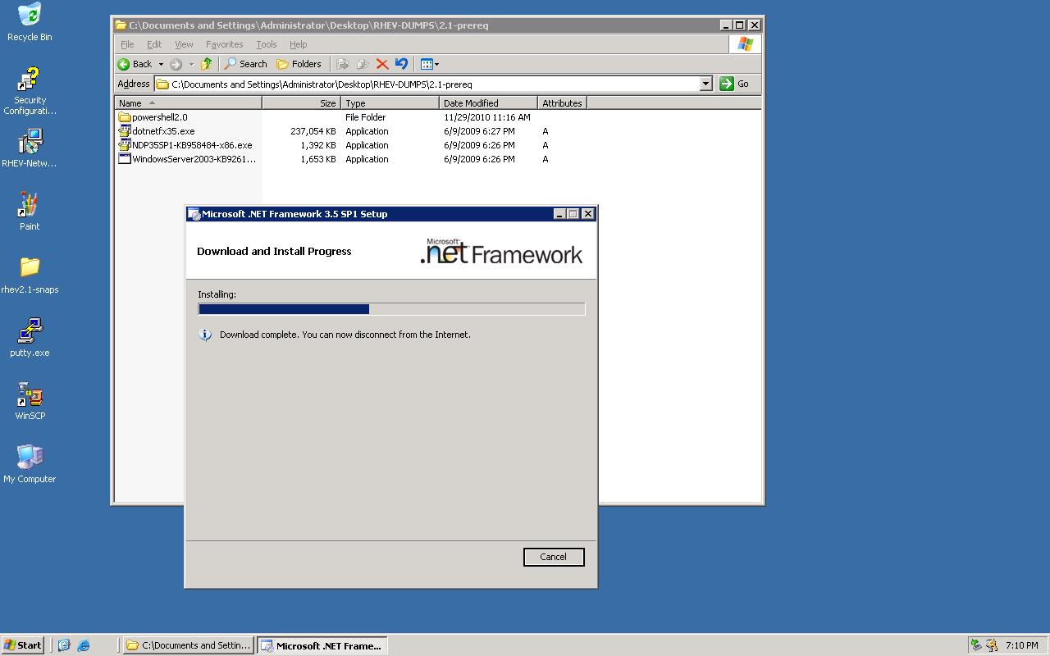1050x656 pixels.
Task: Click the .NET installing progress bar
Action: (391, 309)
